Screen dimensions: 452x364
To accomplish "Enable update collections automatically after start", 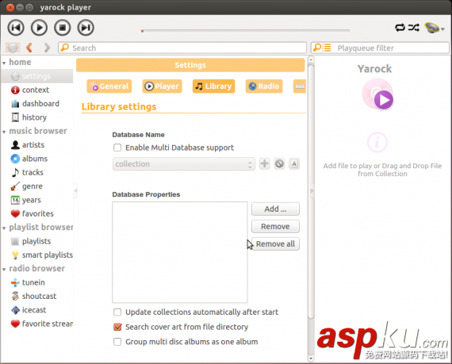I will pyautogui.click(x=117, y=312).
